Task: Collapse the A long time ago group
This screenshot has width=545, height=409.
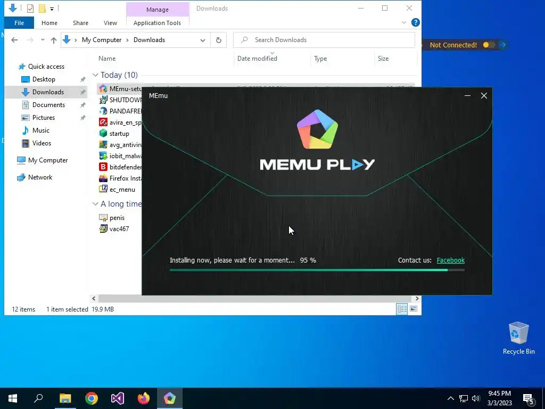Action: tap(95, 204)
